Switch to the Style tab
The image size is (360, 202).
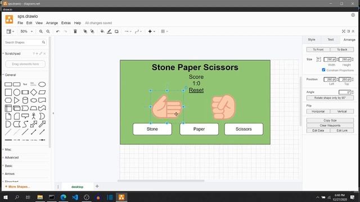point(311,40)
